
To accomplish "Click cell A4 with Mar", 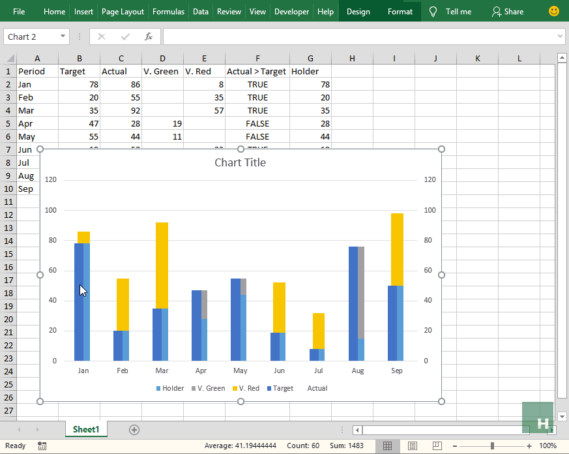I will [x=37, y=110].
